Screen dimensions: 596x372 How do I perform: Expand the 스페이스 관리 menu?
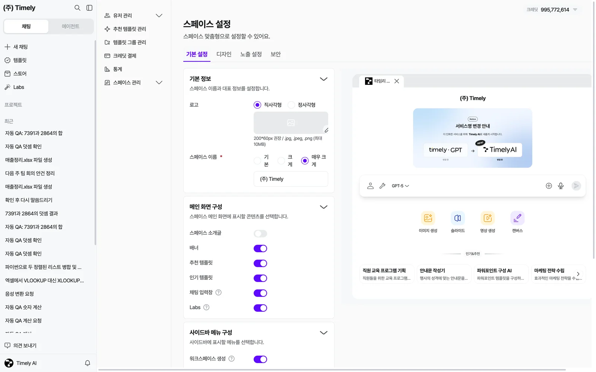pyautogui.click(x=159, y=83)
